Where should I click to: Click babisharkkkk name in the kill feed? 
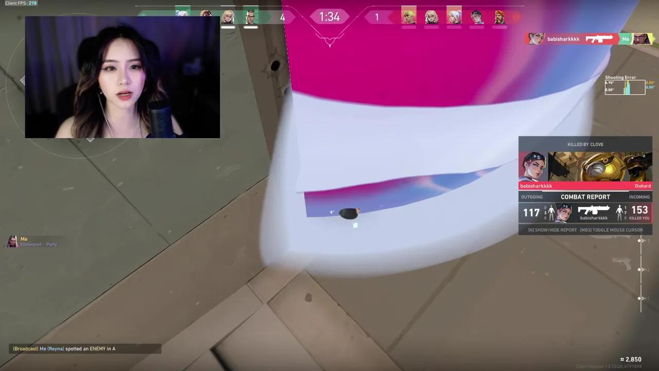(x=563, y=39)
